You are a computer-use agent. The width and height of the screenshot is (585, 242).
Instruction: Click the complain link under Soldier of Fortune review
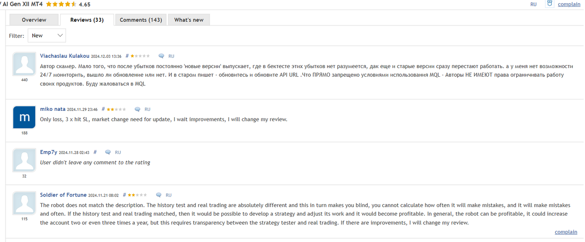[566, 232]
